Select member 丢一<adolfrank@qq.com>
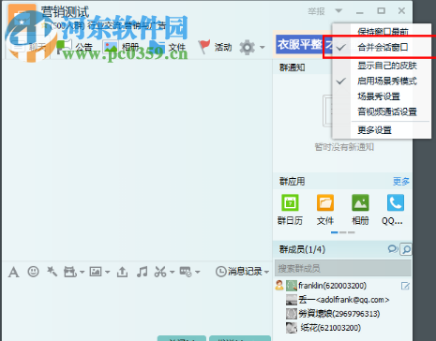 click(343, 300)
